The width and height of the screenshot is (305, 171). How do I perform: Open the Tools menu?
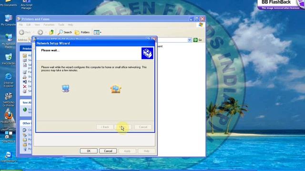coord(61,25)
